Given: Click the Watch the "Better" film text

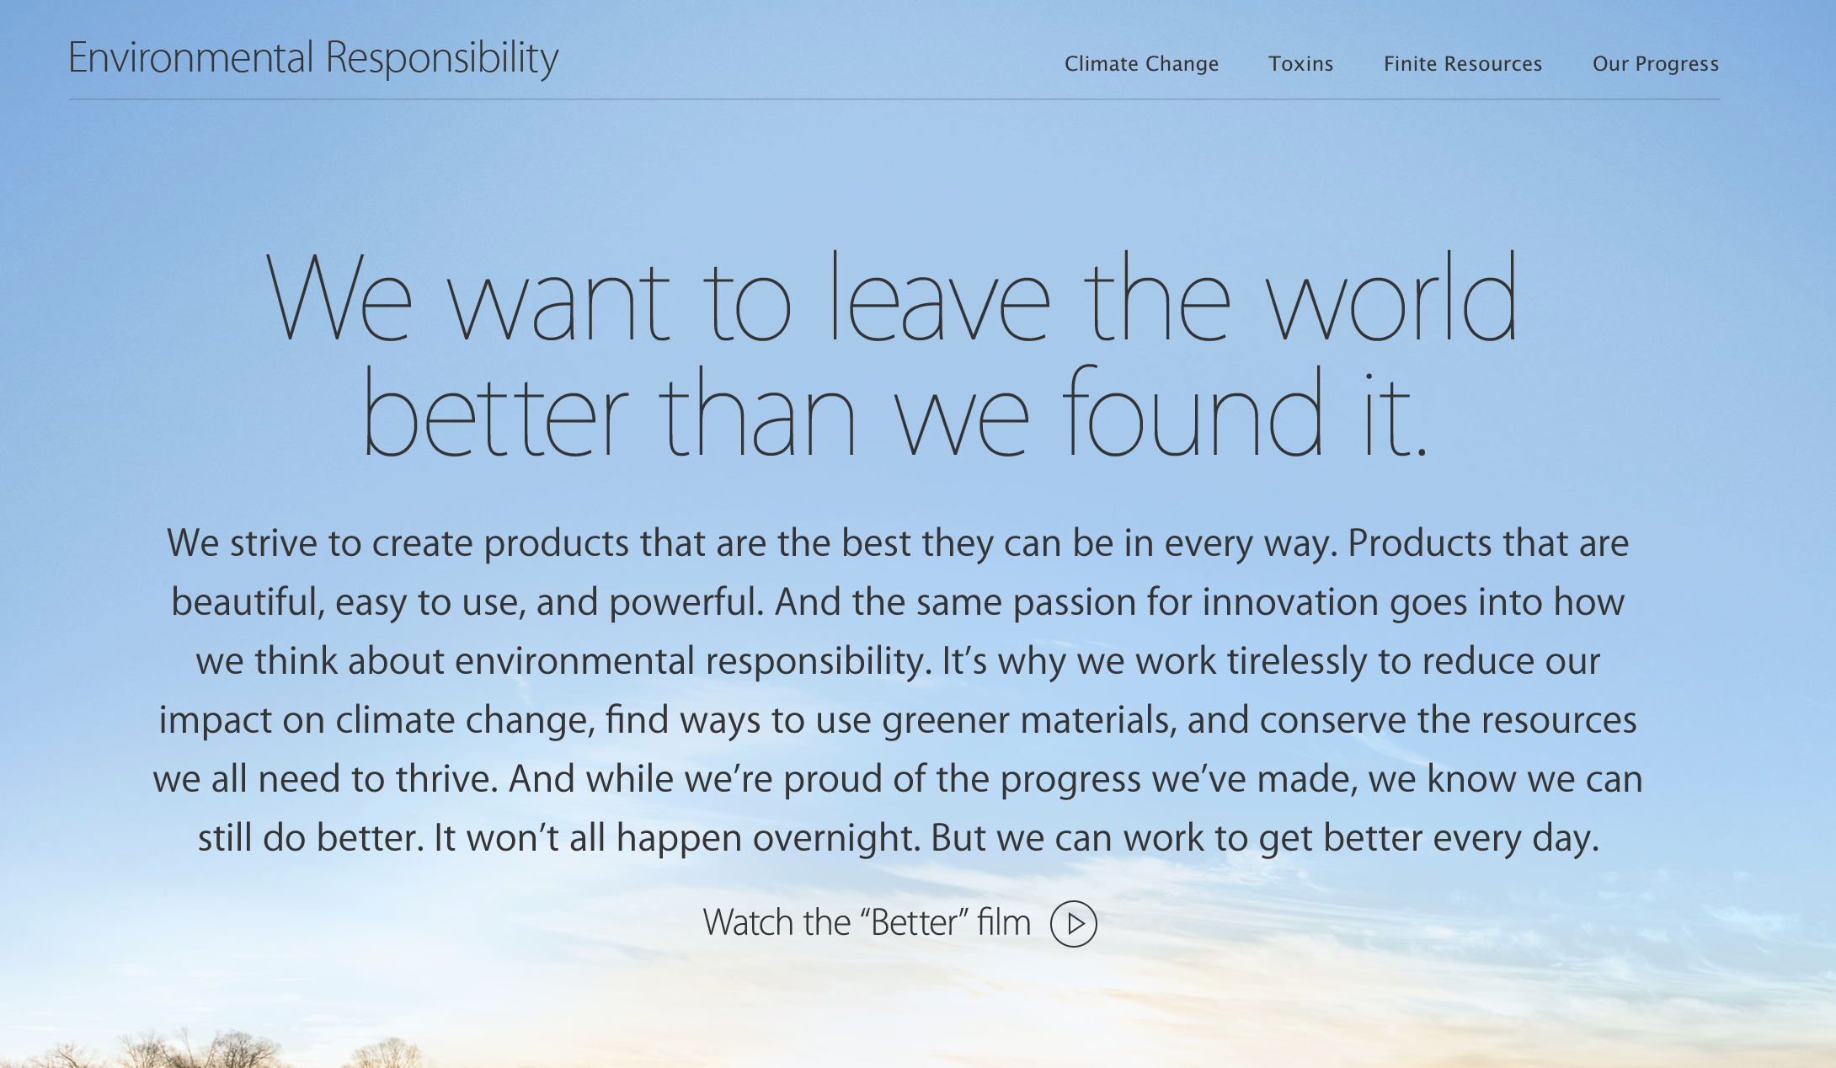Looking at the screenshot, I should [x=866, y=923].
